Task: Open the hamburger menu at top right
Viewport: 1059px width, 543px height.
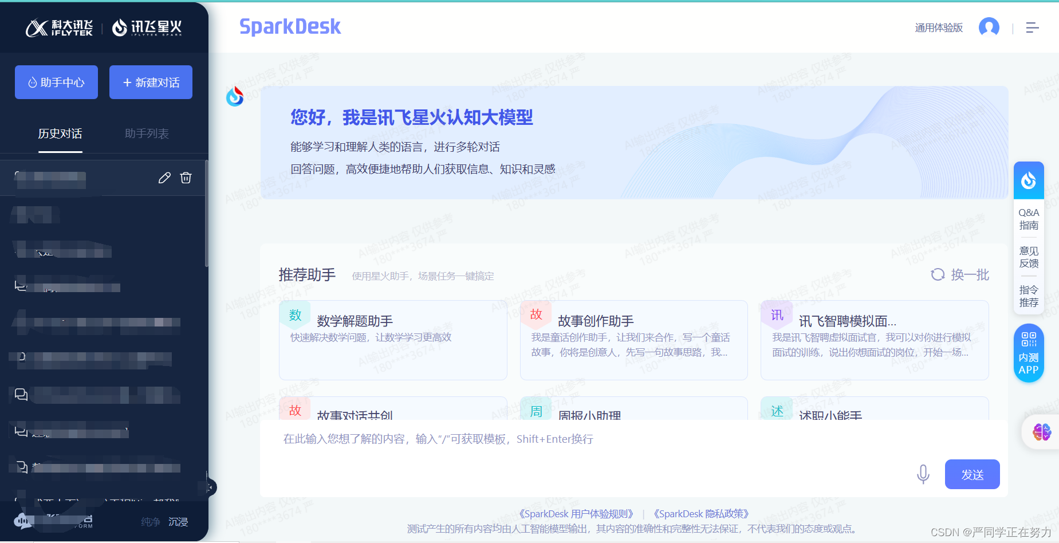Action: pos(1032,27)
